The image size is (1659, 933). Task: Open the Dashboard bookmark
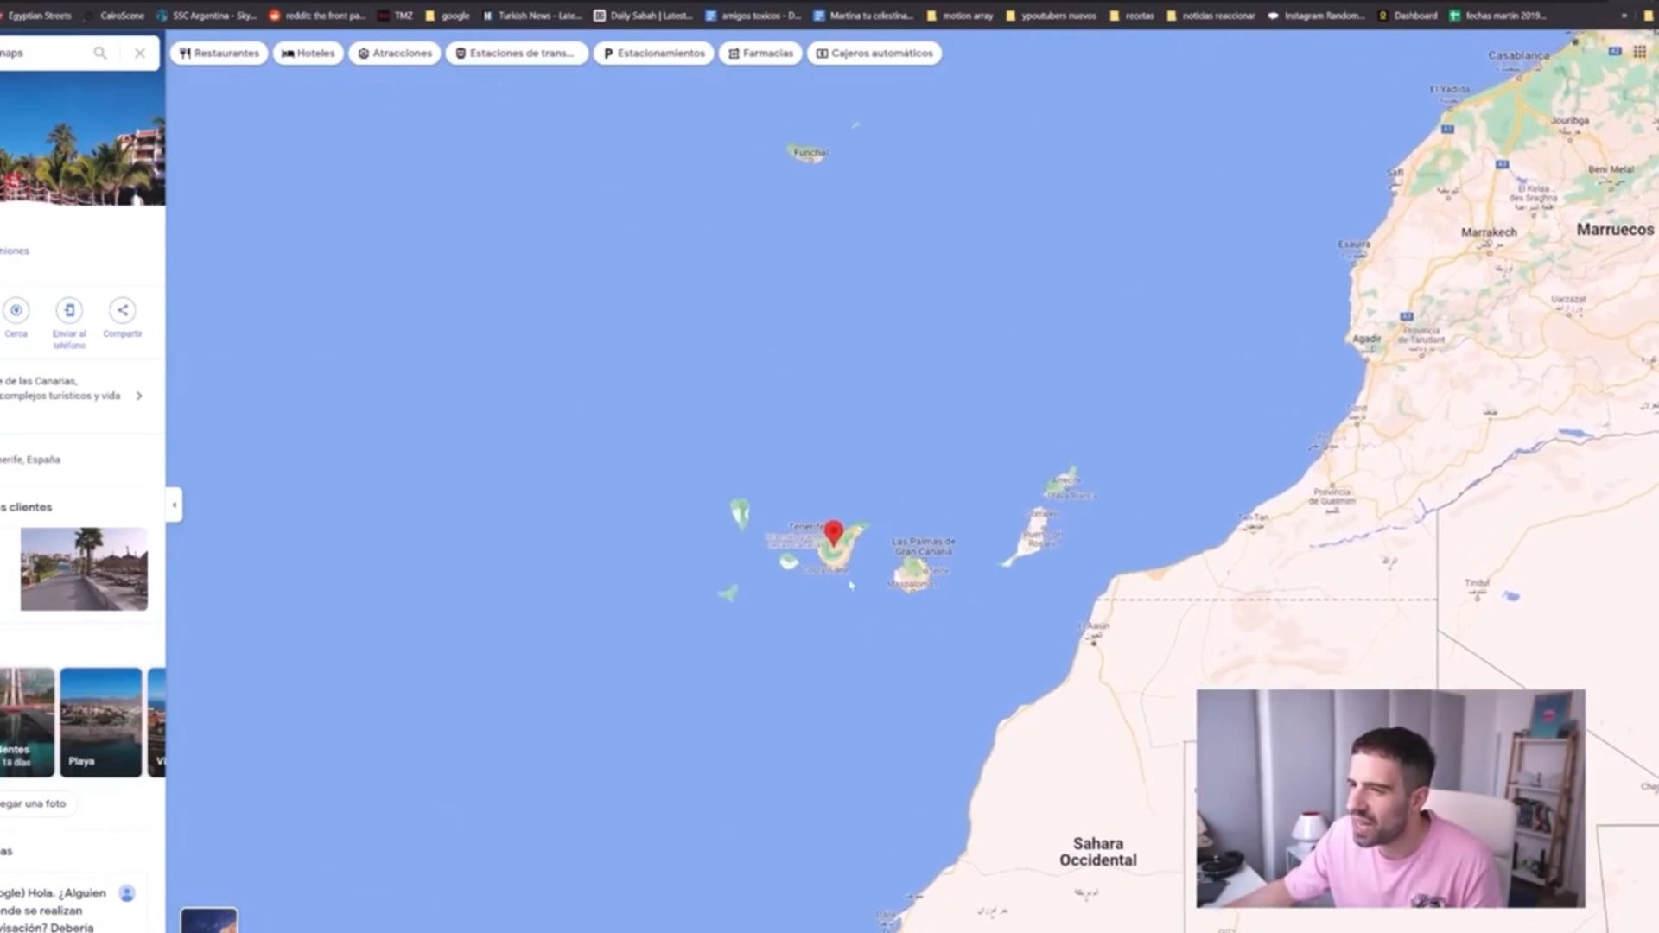[1408, 16]
